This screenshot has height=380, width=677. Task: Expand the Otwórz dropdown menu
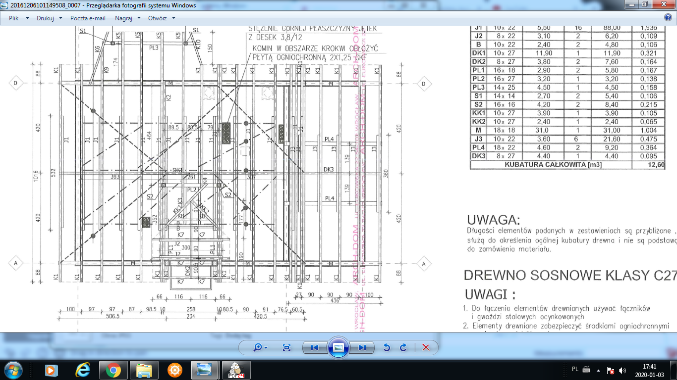coord(162,18)
